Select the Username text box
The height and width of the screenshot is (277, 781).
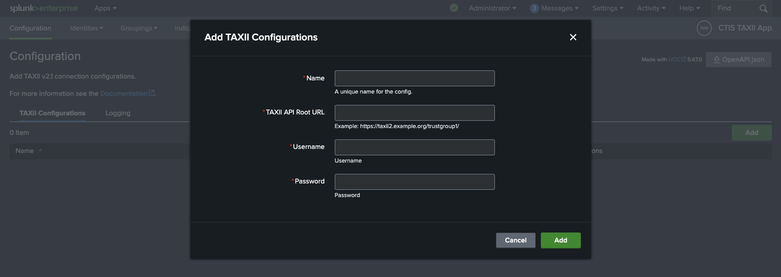tap(414, 147)
